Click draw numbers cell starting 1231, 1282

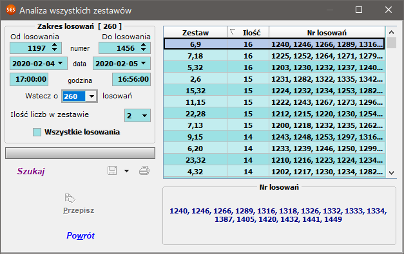tap(327, 79)
